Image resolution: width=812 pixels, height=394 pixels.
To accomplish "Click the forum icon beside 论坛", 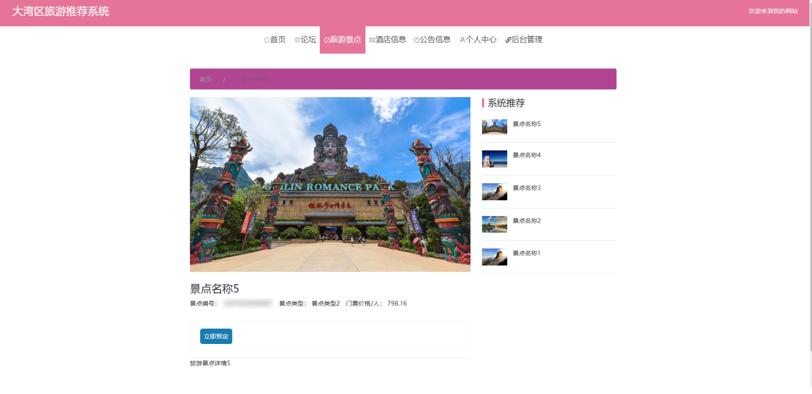I will 297,40.
